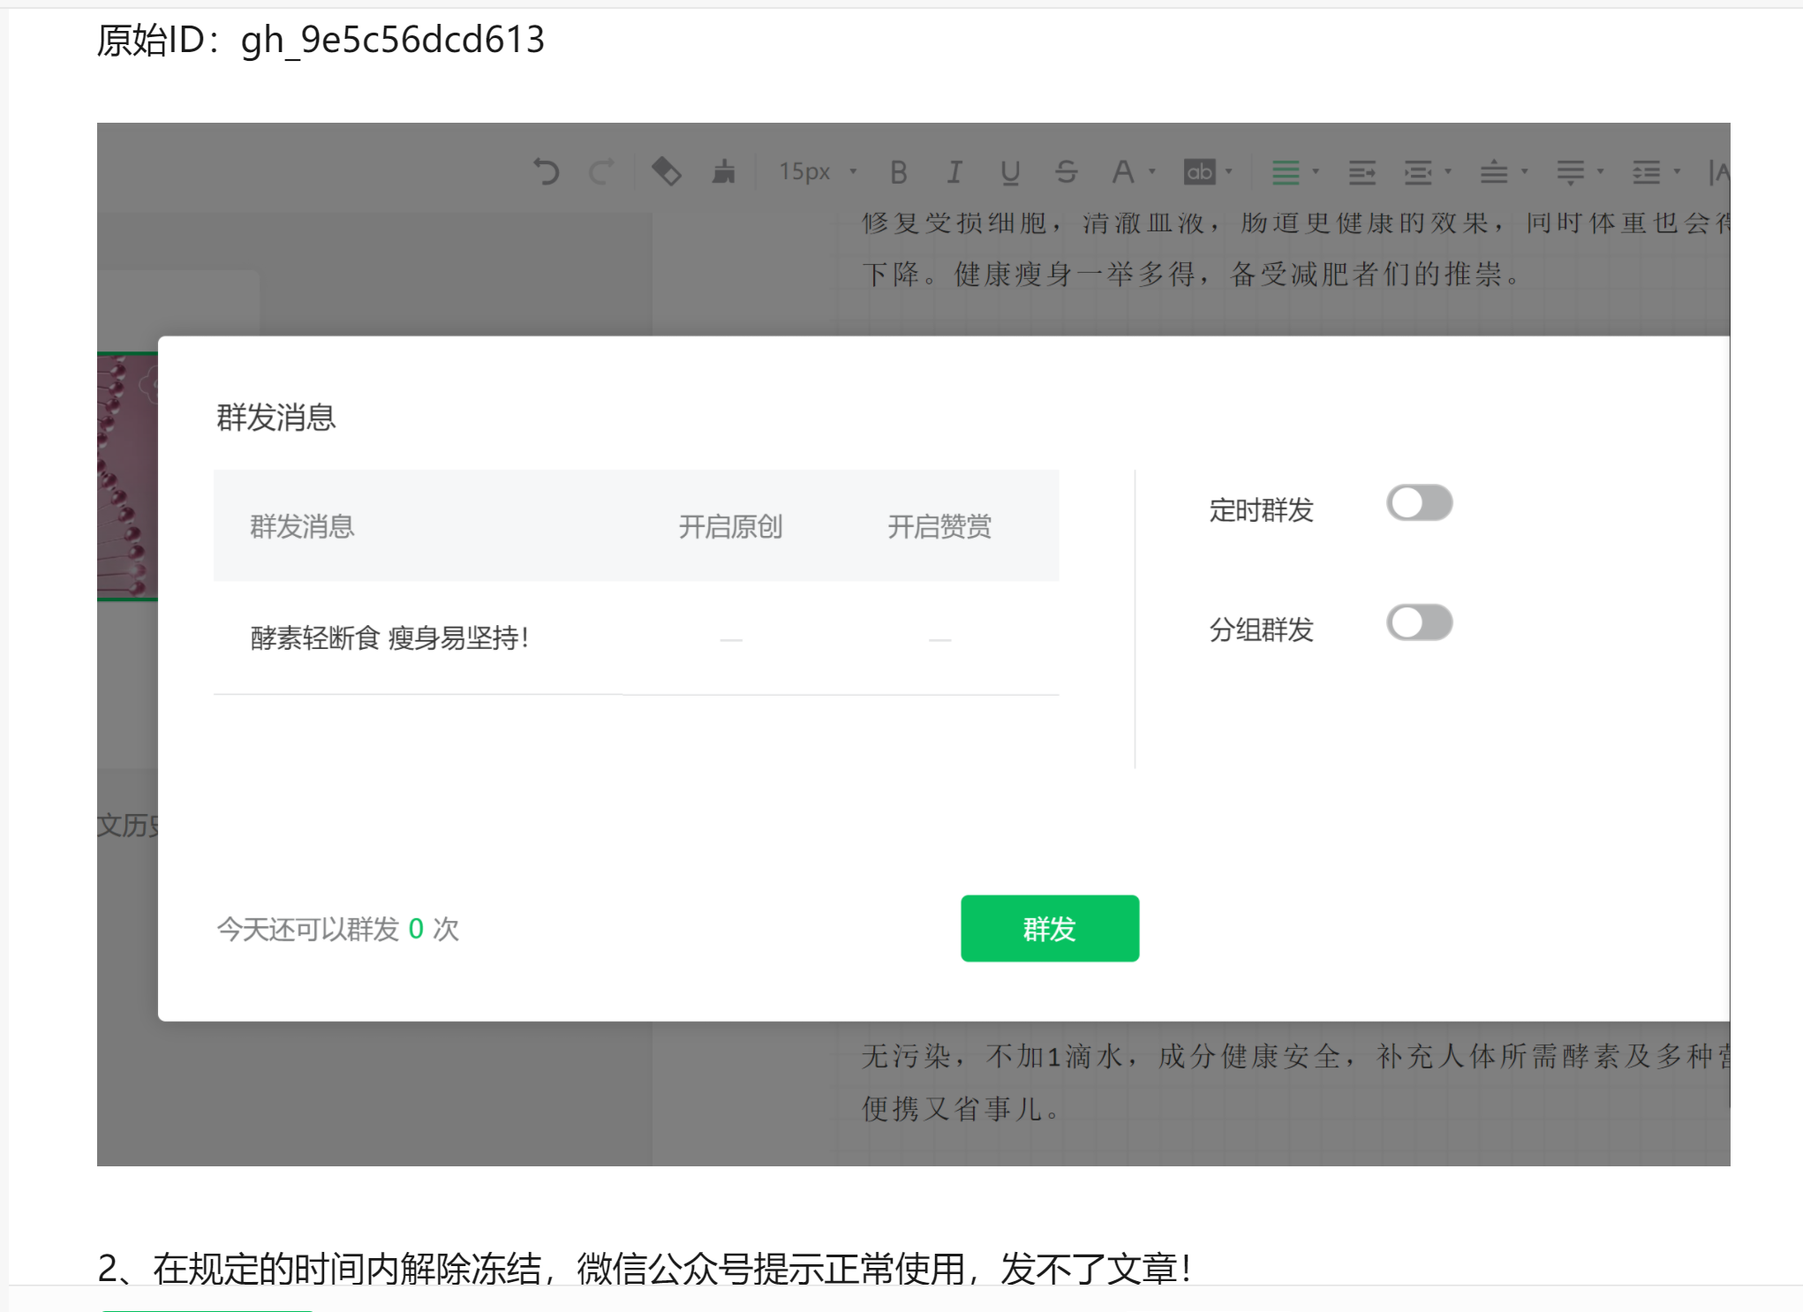The image size is (1803, 1312).
Task: Click the 开启原创 column header
Action: [x=730, y=527]
